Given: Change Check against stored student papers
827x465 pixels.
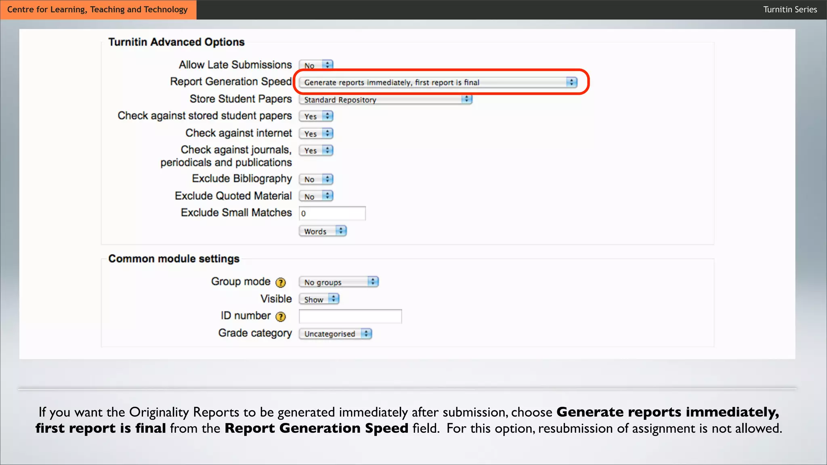Looking at the screenshot, I should 316,117.
